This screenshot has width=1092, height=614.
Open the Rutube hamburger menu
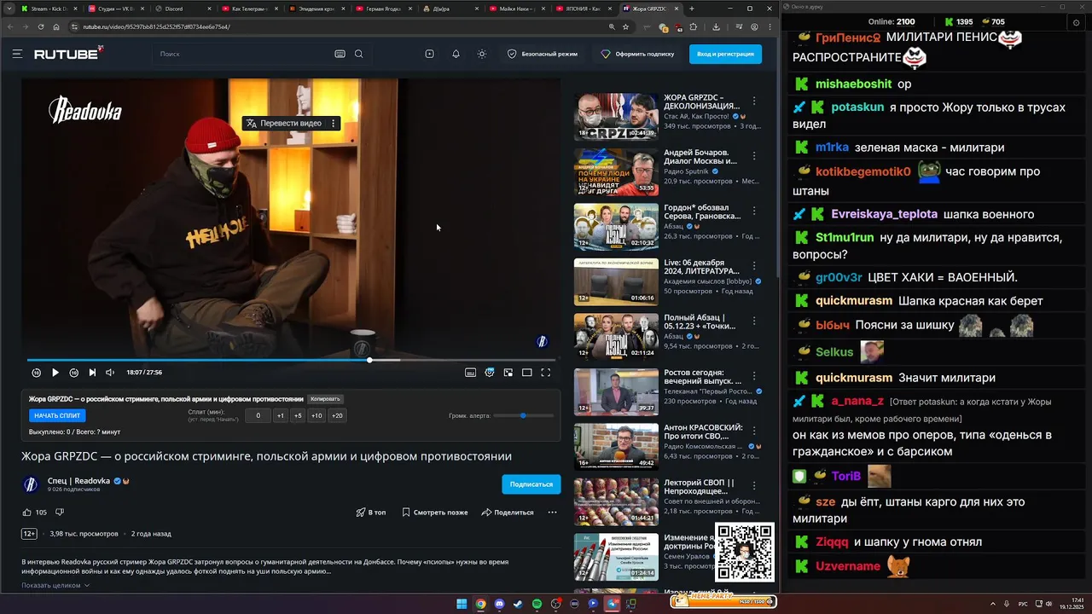coord(17,54)
